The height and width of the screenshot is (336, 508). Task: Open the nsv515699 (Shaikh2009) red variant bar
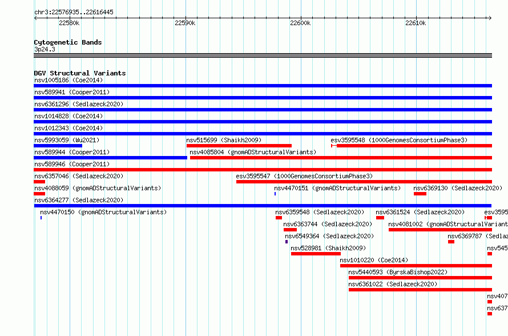coord(239,146)
